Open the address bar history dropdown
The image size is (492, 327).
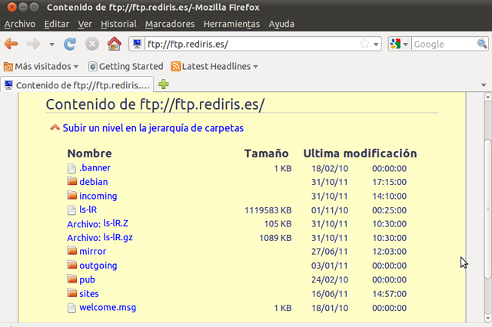[376, 45]
